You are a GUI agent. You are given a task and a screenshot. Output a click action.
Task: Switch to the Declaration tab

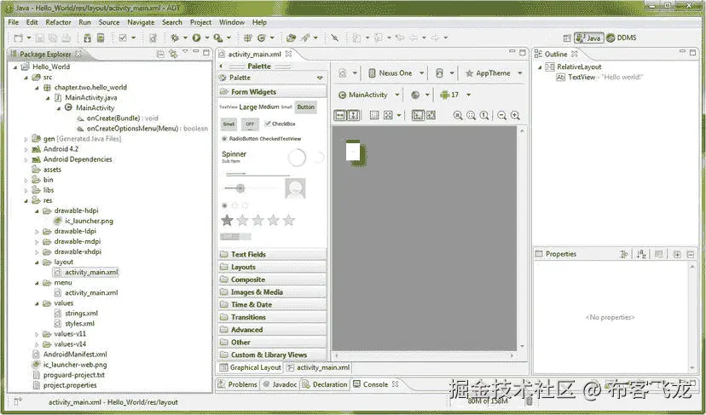point(325,384)
